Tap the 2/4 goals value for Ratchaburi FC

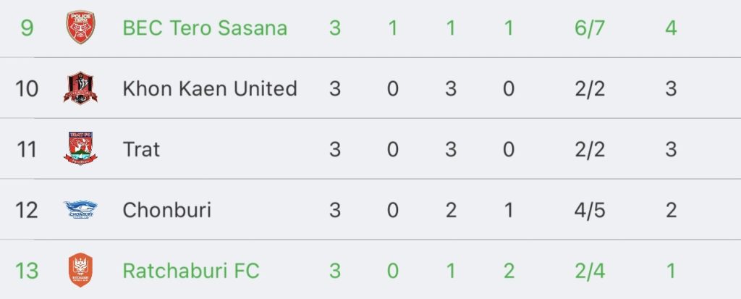(589, 271)
